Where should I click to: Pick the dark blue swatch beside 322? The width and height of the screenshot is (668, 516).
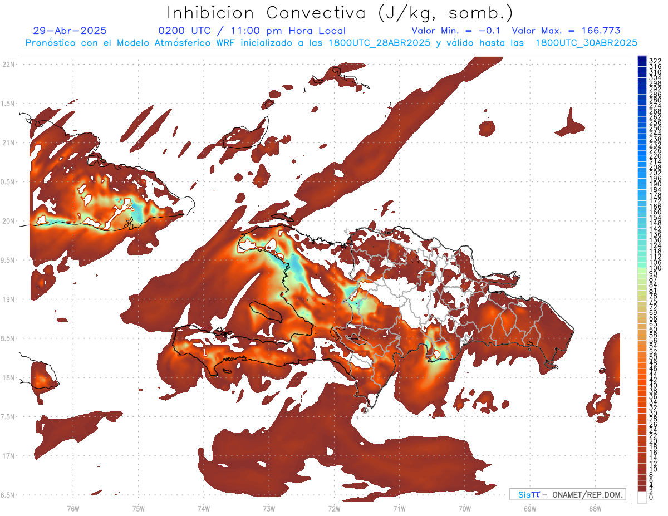(x=642, y=58)
